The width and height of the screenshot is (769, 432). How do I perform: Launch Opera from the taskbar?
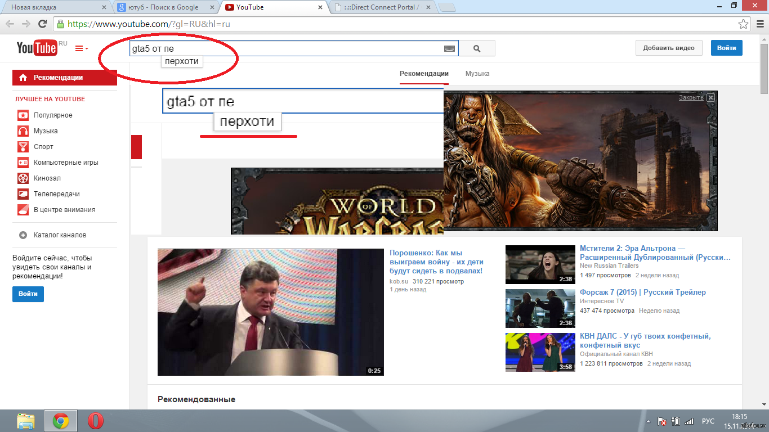[x=96, y=421]
